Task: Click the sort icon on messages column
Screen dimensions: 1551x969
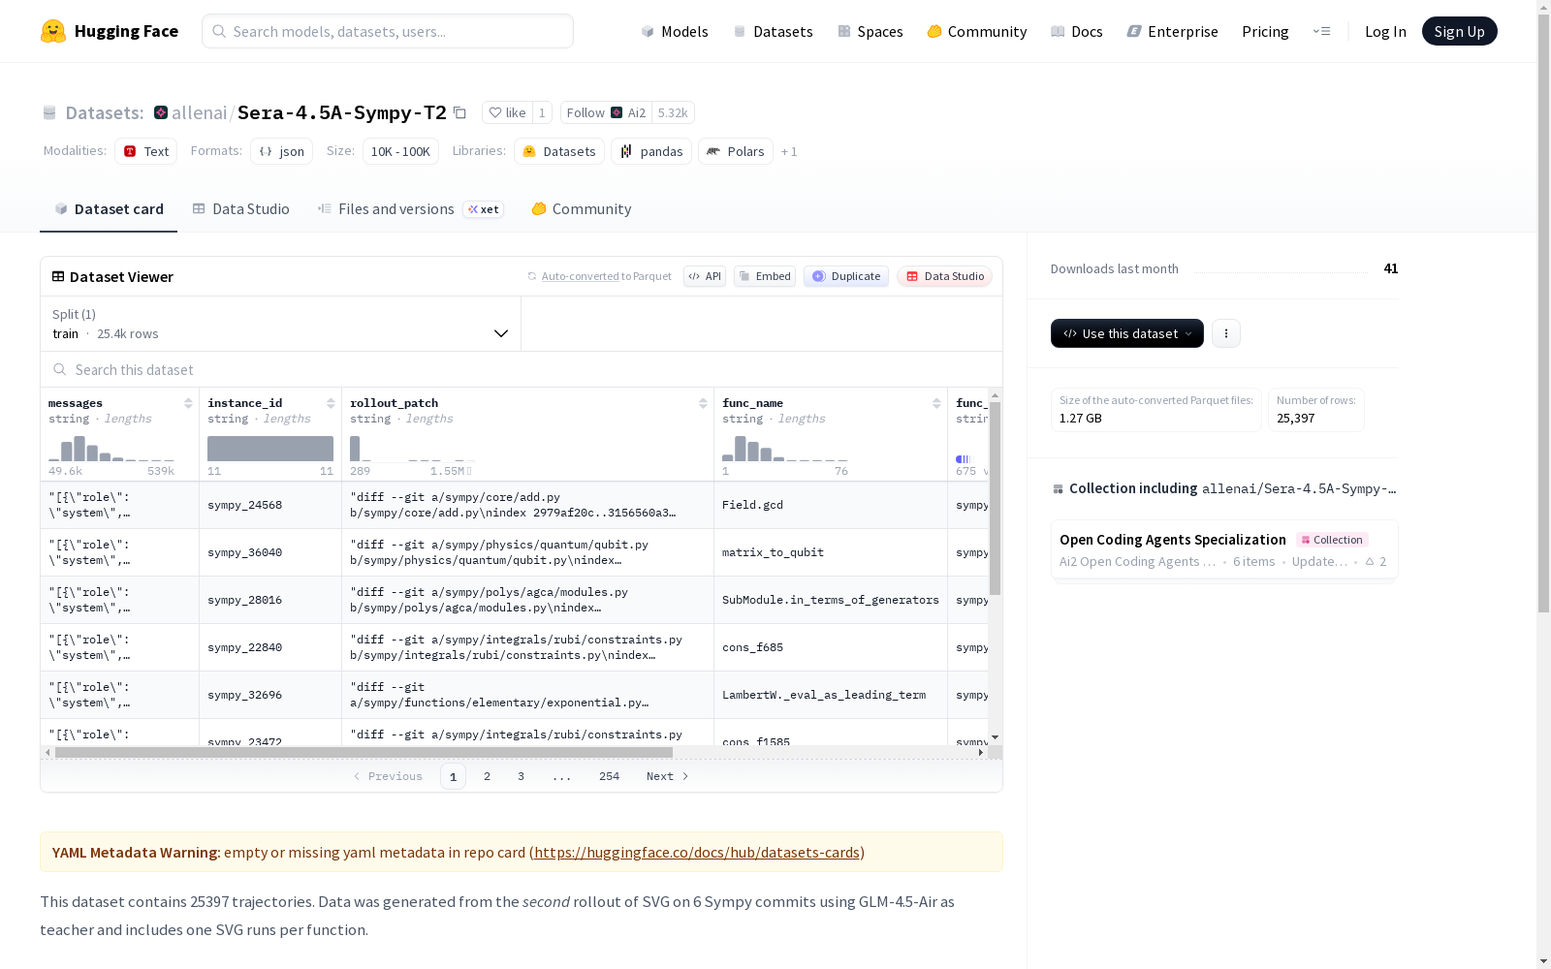Action: pyautogui.click(x=188, y=403)
